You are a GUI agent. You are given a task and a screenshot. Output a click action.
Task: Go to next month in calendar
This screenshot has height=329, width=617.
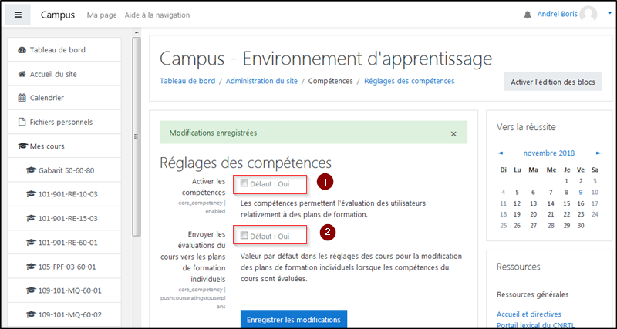pyautogui.click(x=598, y=153)
